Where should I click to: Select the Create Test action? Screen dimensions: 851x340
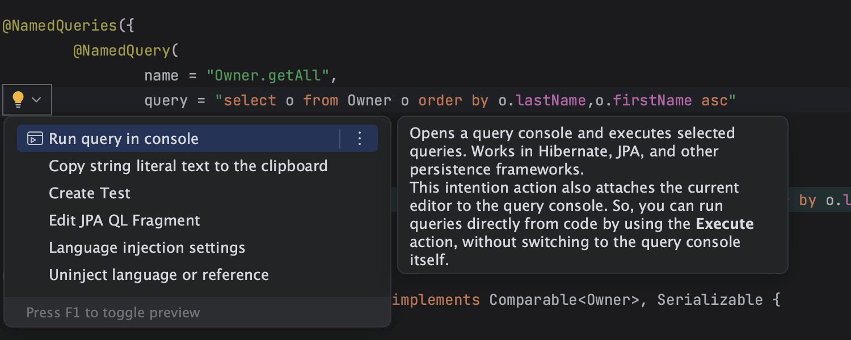[90, 193]
